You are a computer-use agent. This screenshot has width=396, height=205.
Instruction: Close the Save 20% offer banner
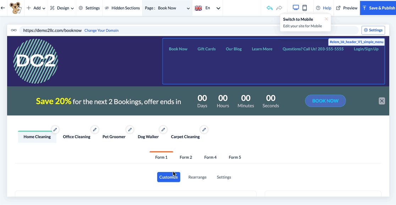click(x=382, y=101)
